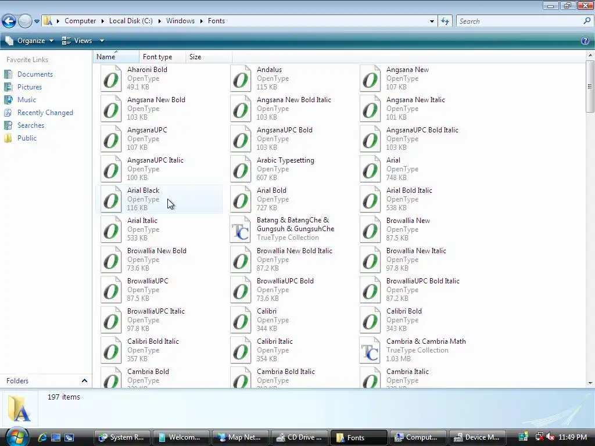Click the search magnifier icon
The image size is (595, 446).
point(587,21)
